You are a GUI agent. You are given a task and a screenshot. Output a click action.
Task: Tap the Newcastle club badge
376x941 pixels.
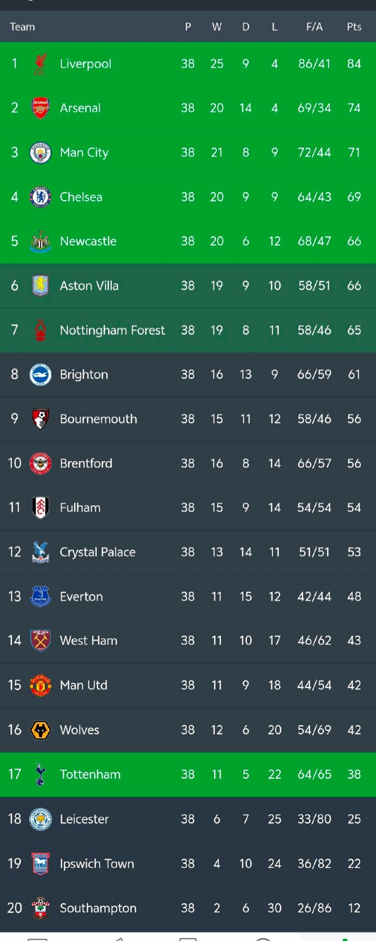point(40,242)
